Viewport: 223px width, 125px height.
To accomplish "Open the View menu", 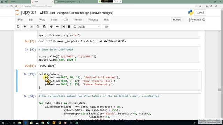I will pyautogui.click(x=42, y=20).
